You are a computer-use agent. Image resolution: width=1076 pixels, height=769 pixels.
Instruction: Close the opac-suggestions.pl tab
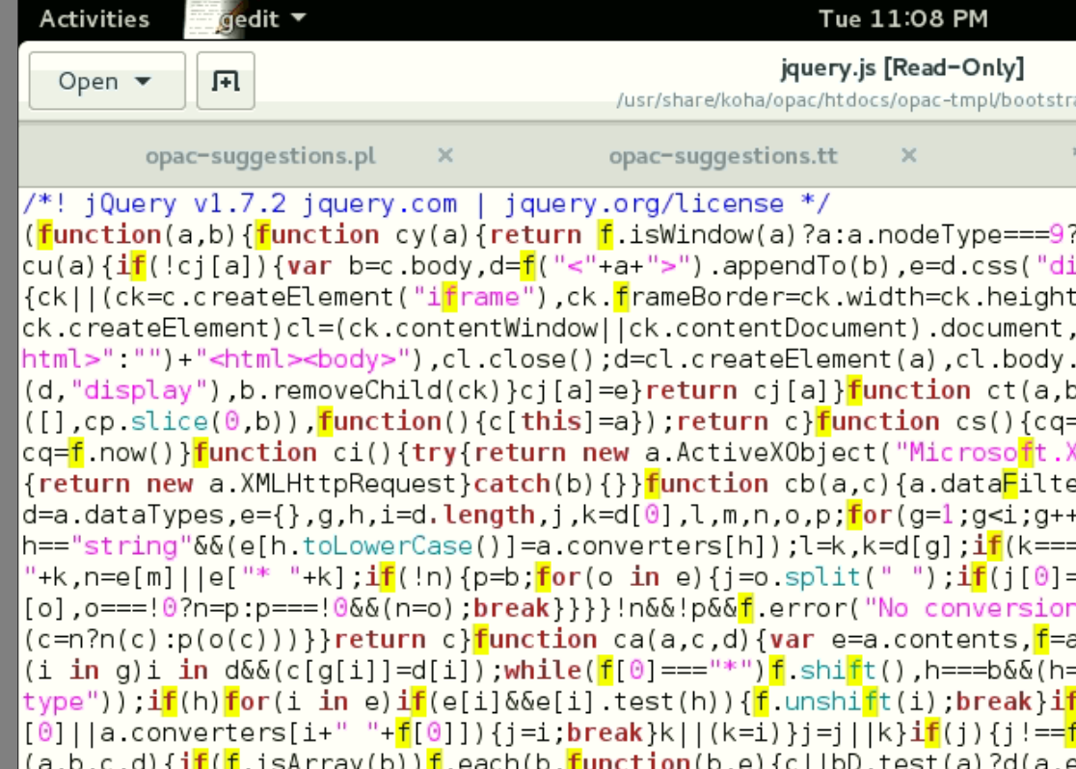coord(444,155)
